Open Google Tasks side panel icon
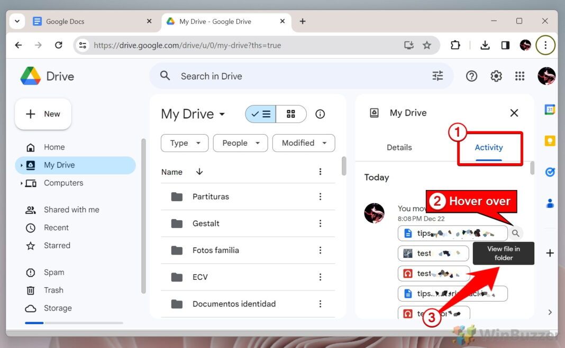Screen dimensions: 565x348 [550, 172]
